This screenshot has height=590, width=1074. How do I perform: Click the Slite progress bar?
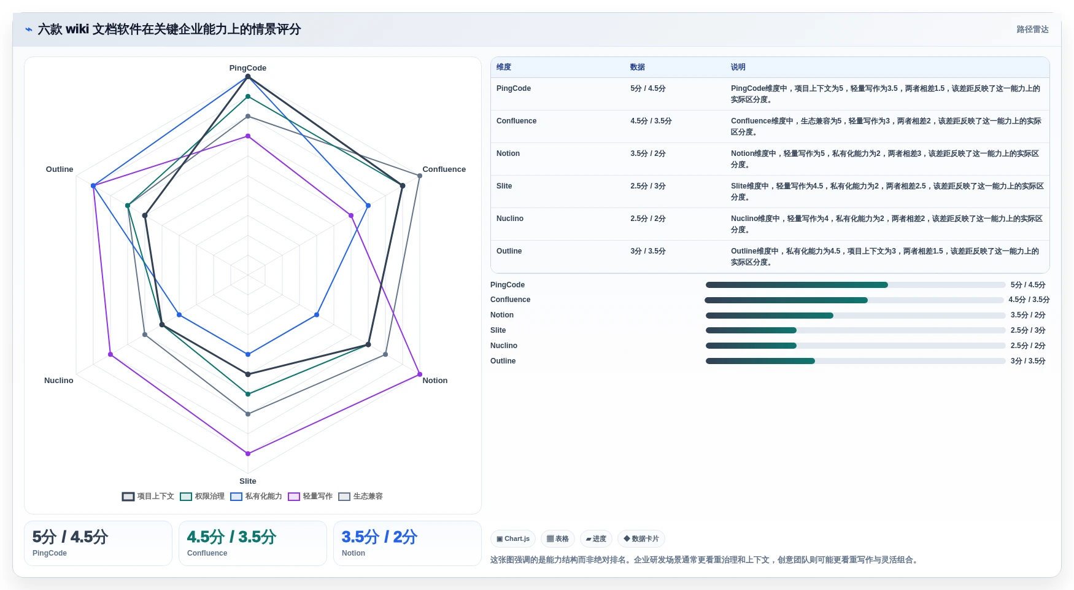click(x=856, y=330)
